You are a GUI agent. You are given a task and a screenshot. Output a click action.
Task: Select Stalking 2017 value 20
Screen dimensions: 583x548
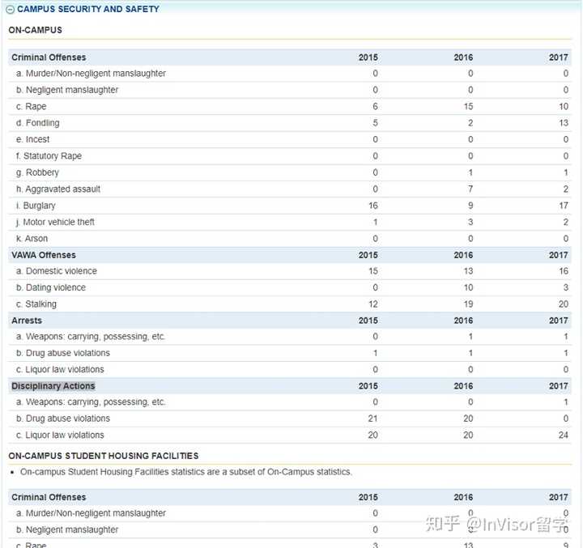tap(564, 304)
